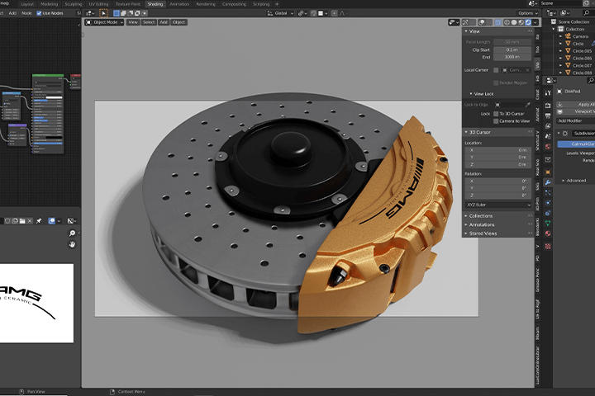The height and width of the screenshot is (396, 595).
Task: Enable the Local Camera checkbox
Action: tap(496, 70)
